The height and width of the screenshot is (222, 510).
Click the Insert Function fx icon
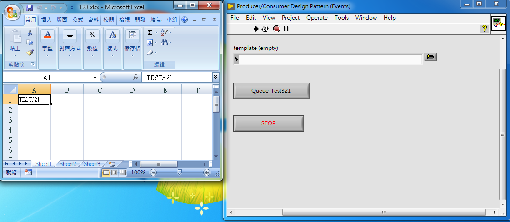coord(135,78)
